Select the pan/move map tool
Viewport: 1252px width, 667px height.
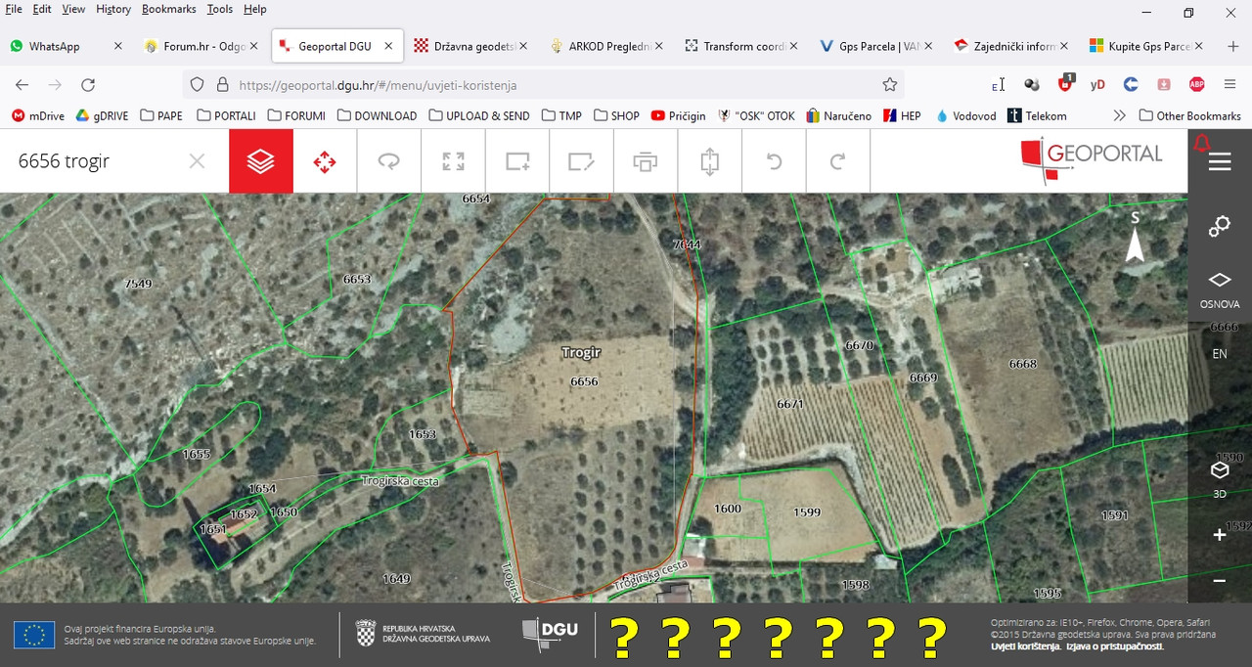[325, 161]
